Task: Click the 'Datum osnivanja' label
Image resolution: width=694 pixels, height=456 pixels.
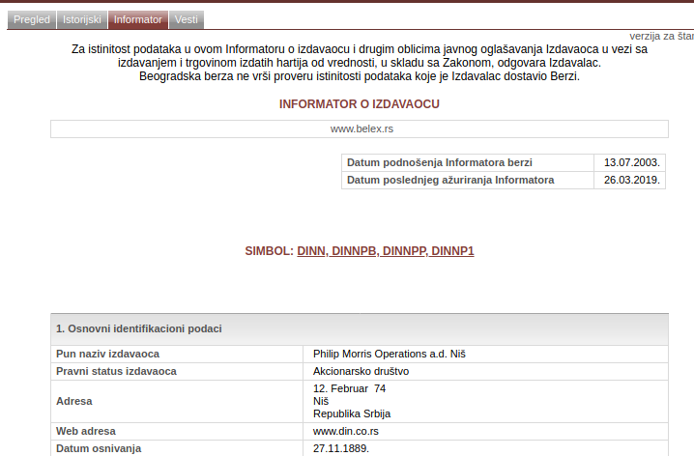Action: pyautogui.click(x=99, y=448)
